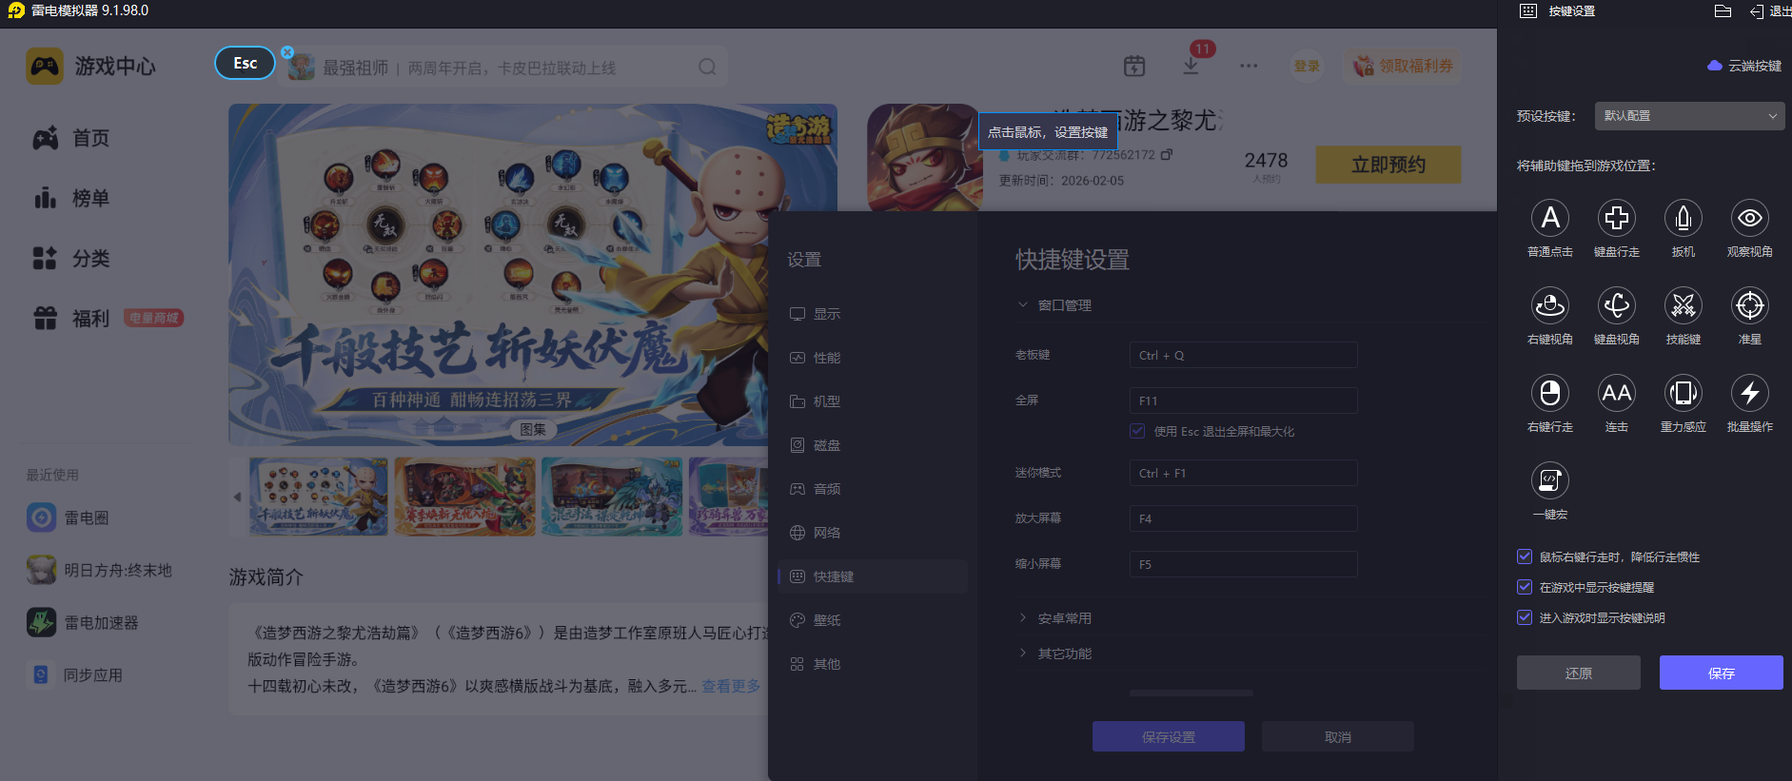Click 领取福利券 coupon button
The width and height of the screenshot is (1792, 781).
point(1403,66)
